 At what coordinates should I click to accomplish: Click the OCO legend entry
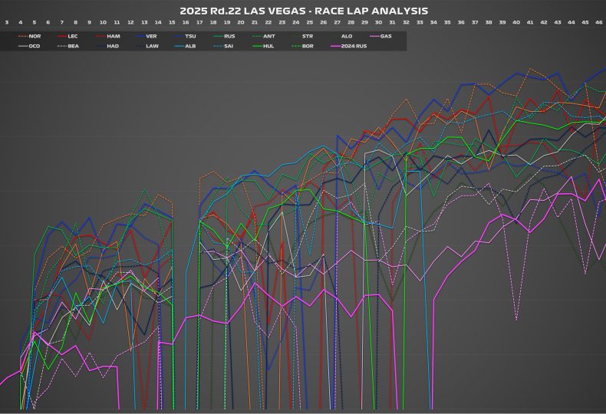pyautogui.click(x=29, y=46)
